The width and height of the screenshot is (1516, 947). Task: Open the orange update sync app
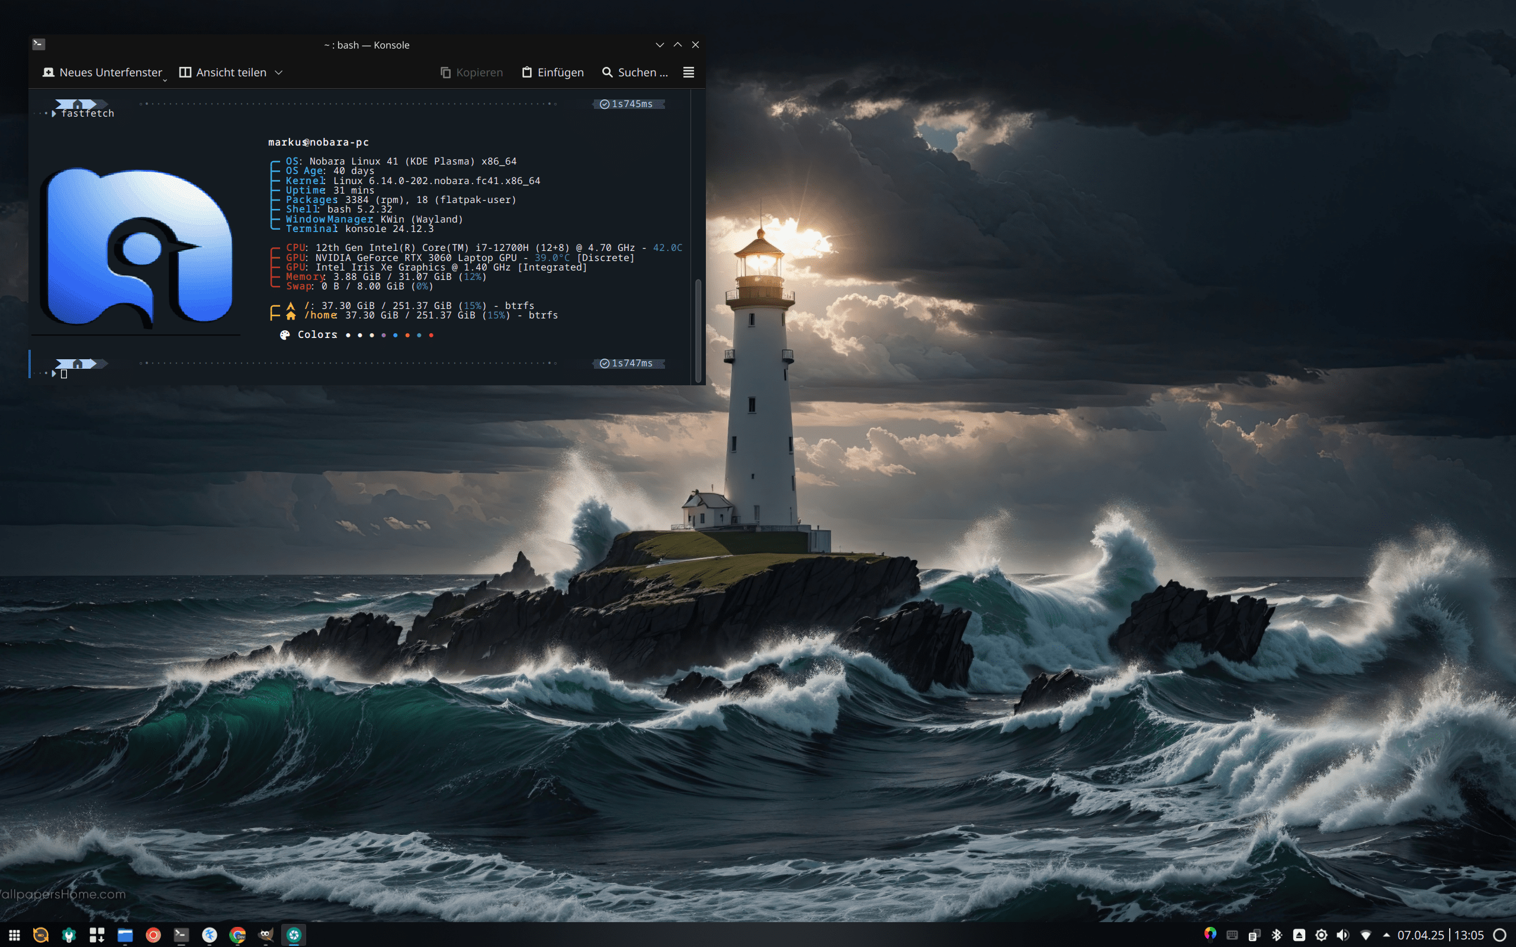pos(41,935)
